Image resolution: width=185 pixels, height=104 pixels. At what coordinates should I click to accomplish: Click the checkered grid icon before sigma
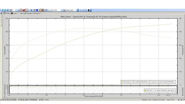[x=35, y=10]
